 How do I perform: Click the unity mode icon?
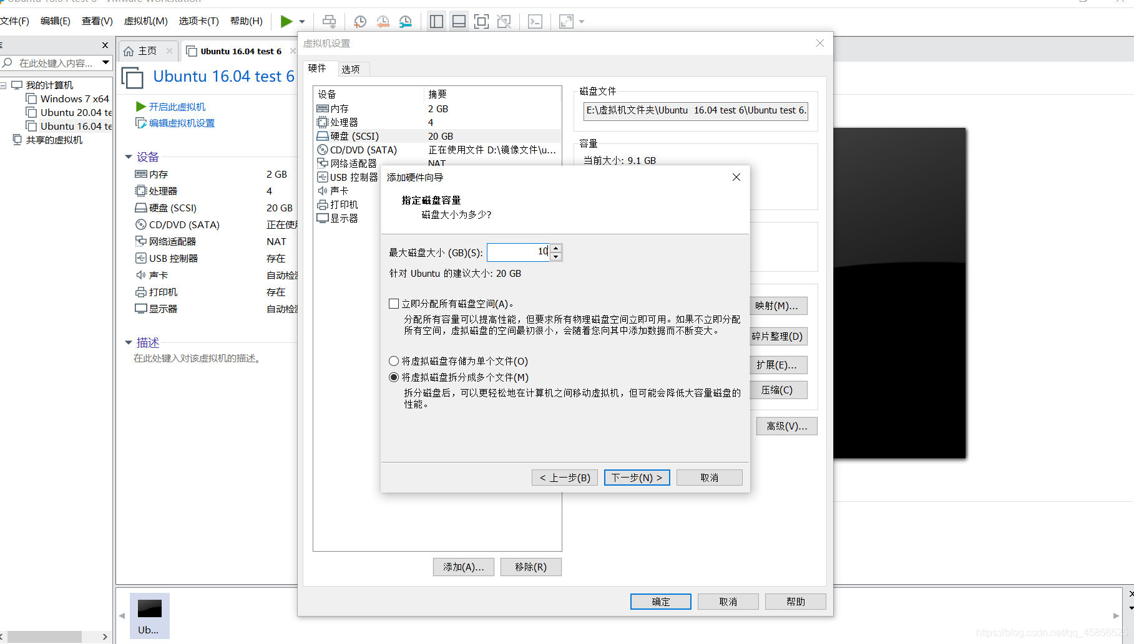click(504, 22)
